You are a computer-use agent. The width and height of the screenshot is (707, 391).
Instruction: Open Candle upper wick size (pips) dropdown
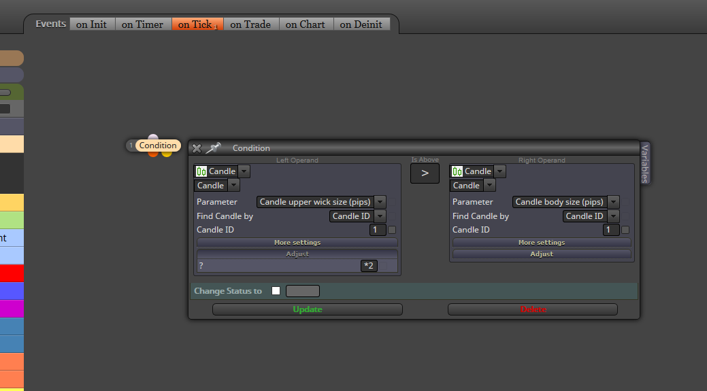[321, 202]
